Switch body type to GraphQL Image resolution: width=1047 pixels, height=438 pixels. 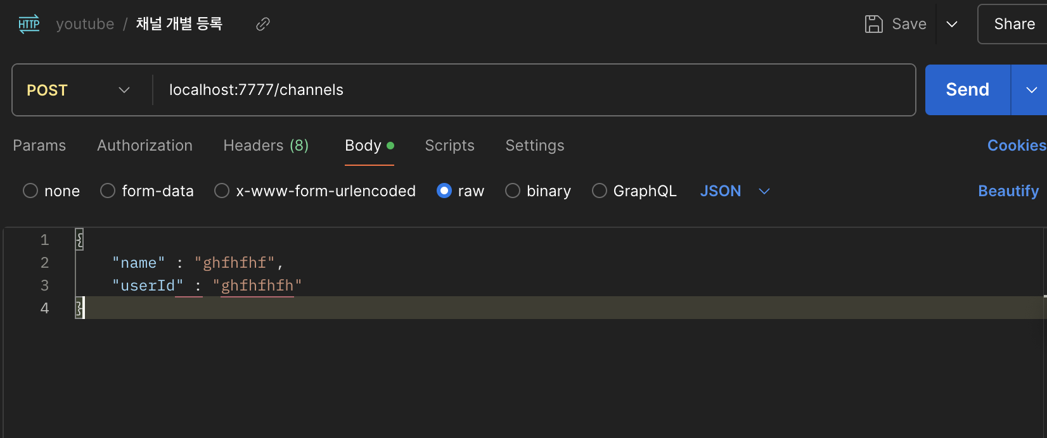pos(599,191)
